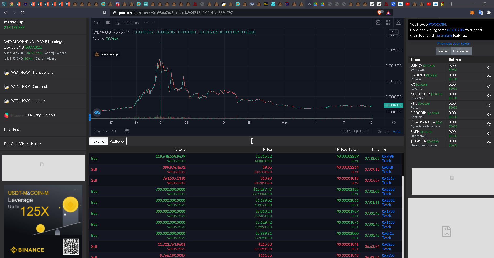
Task: Click the Track link under 0xddbd
Action: pyautogui.click(x=387, y=194)
